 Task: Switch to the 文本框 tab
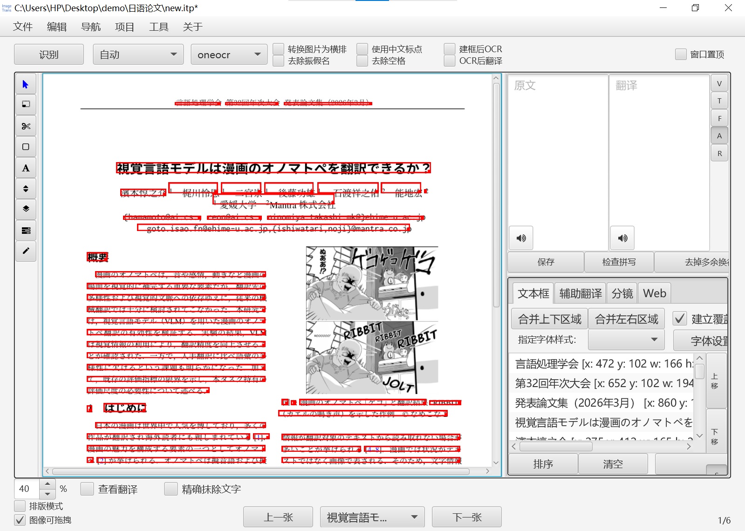[x=533, y=293]
